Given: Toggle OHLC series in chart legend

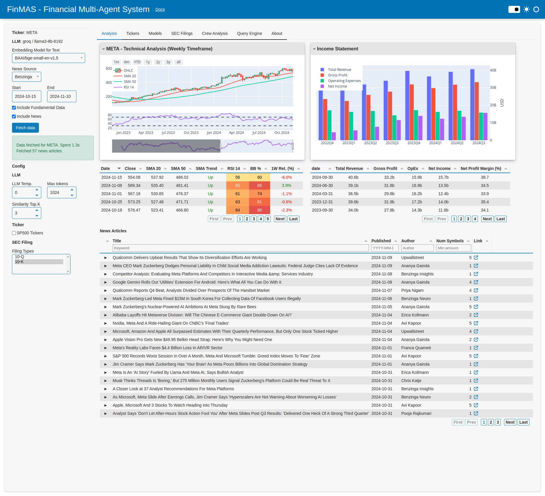Looking at the screenshot, I should pyautogui.click(x=124, y=70).
